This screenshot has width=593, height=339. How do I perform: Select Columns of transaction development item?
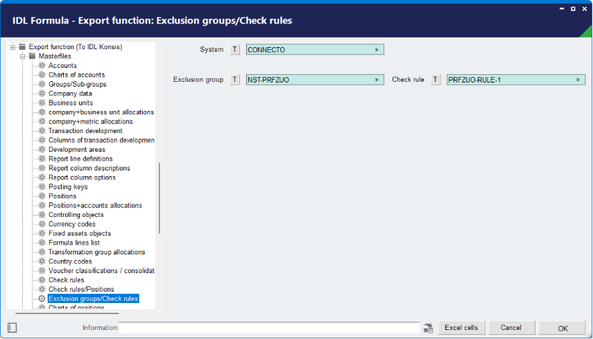[101, 140]
